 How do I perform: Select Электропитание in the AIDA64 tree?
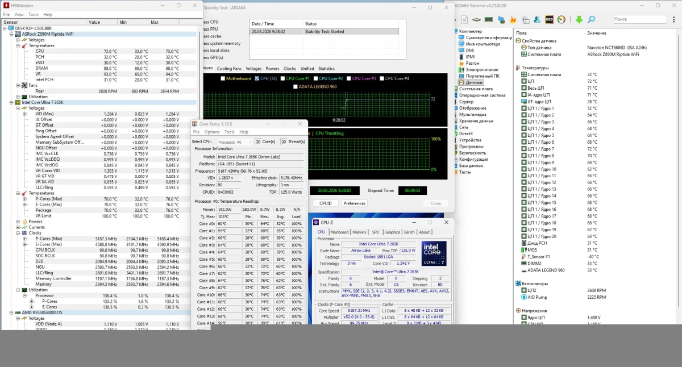482,70
